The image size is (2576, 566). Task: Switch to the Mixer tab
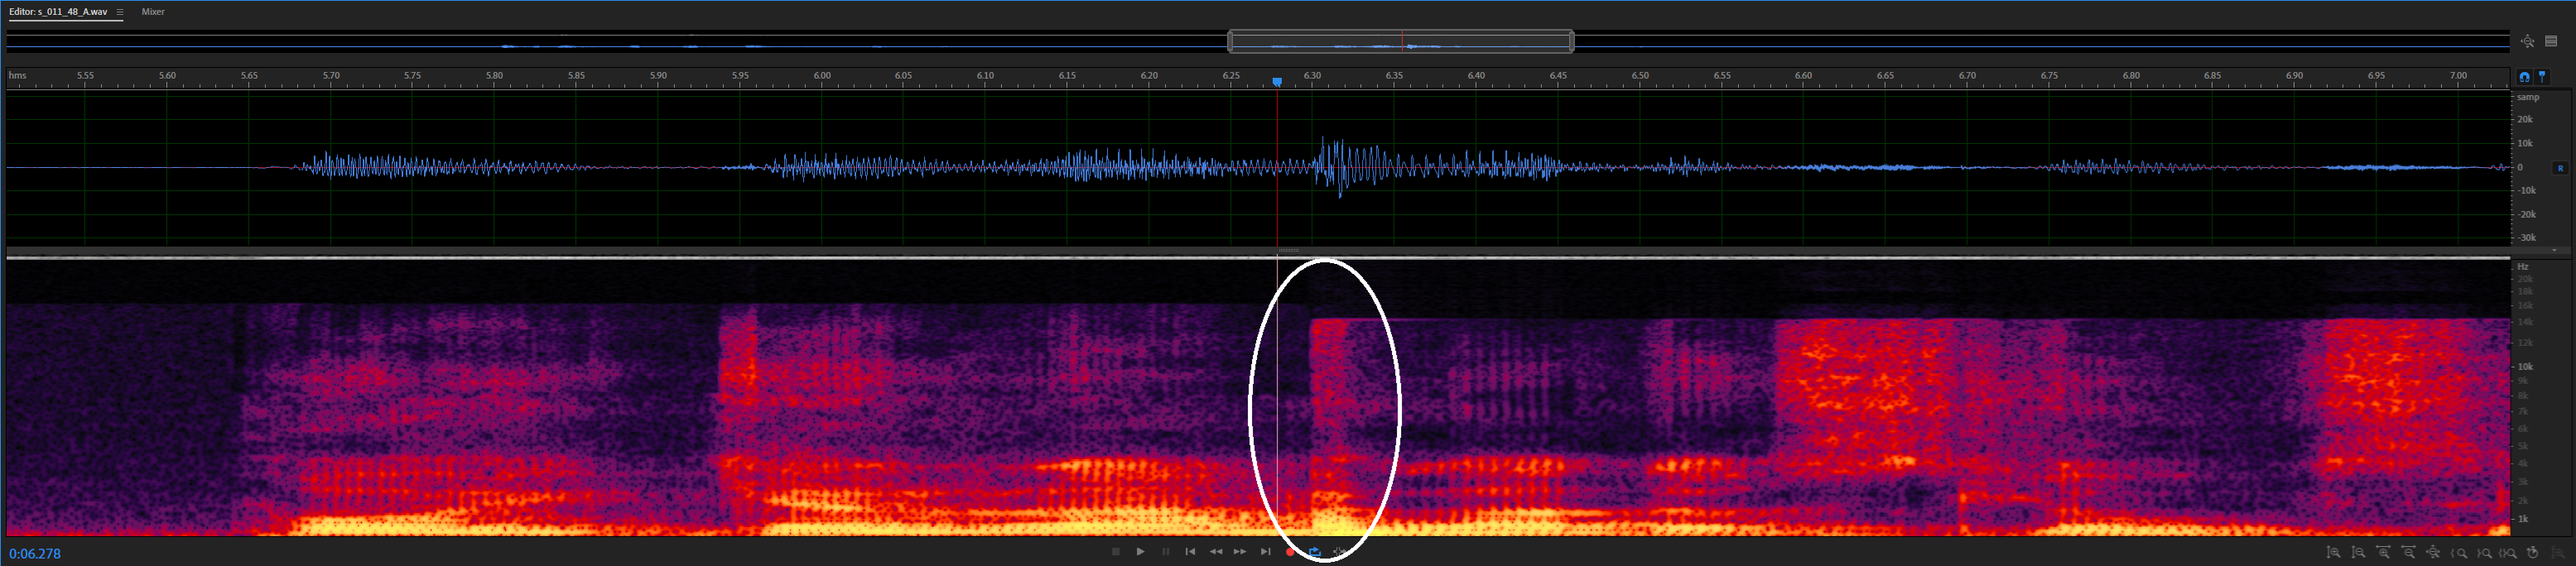point(153,12)
